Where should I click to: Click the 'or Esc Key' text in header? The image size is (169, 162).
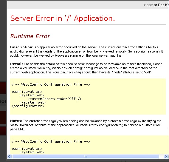coord(161,5)
